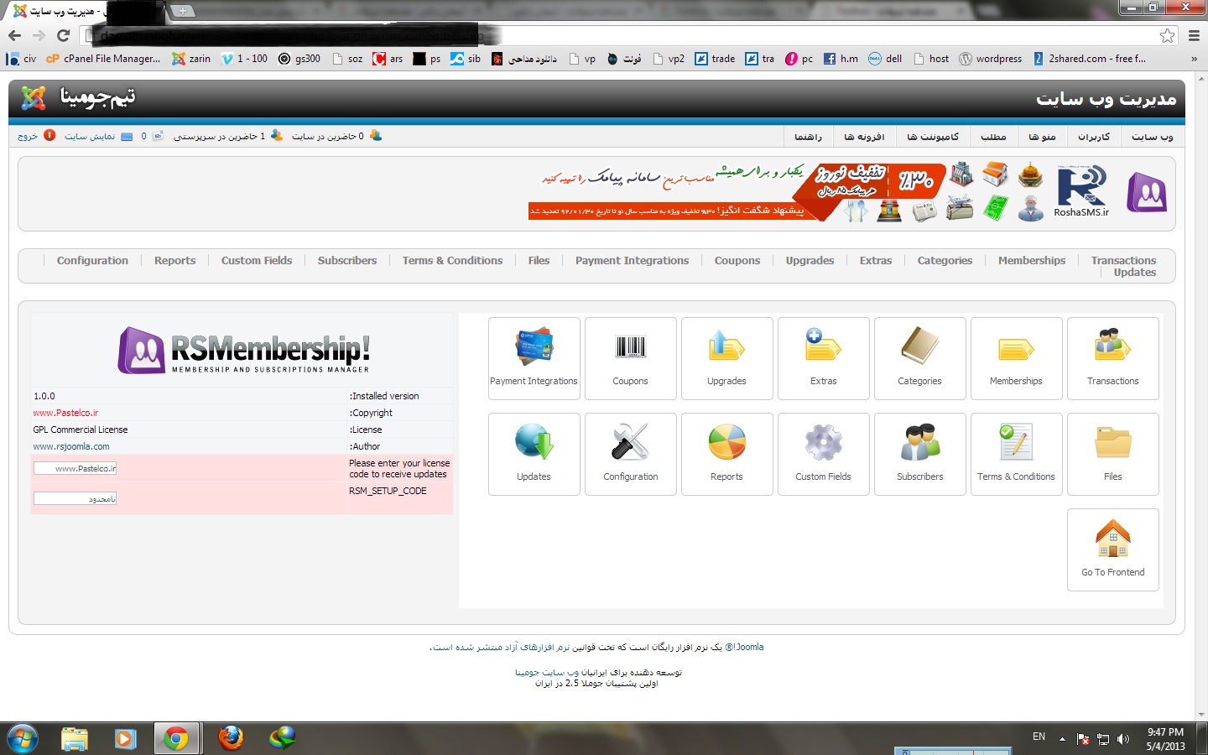The height and width of the screenshot is (755, 1208).
Task: Click the Go To Frontend house icon
Action: (x=1112, y=549)
